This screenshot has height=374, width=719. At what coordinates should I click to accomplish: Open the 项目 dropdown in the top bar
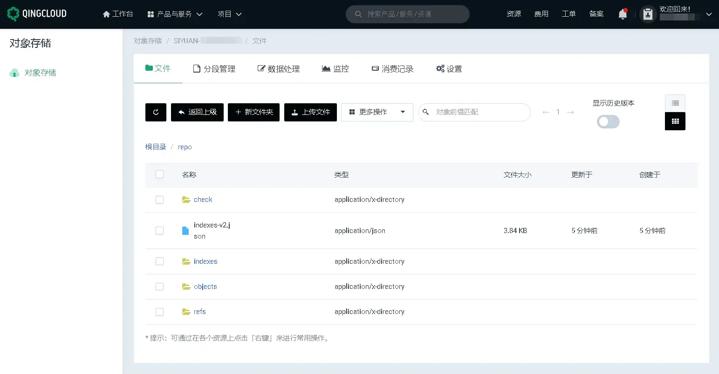coord(229,14)
